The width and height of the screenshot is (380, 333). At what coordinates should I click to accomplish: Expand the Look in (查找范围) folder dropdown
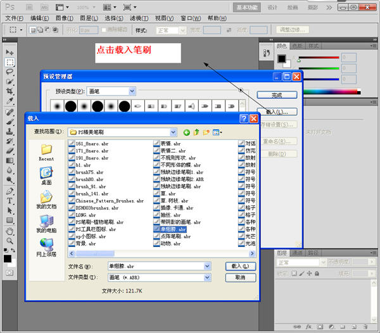click(174, 132)
